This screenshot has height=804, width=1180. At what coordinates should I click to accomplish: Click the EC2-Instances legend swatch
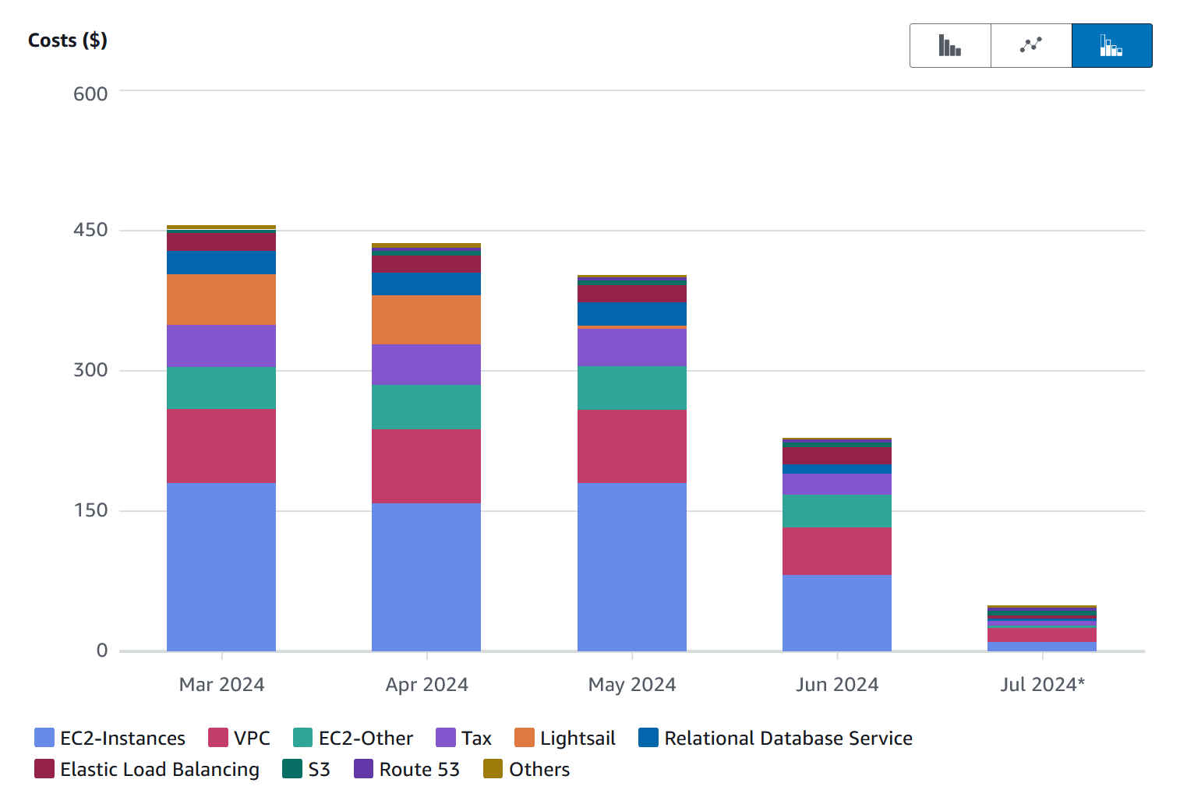tap(42, 737)
